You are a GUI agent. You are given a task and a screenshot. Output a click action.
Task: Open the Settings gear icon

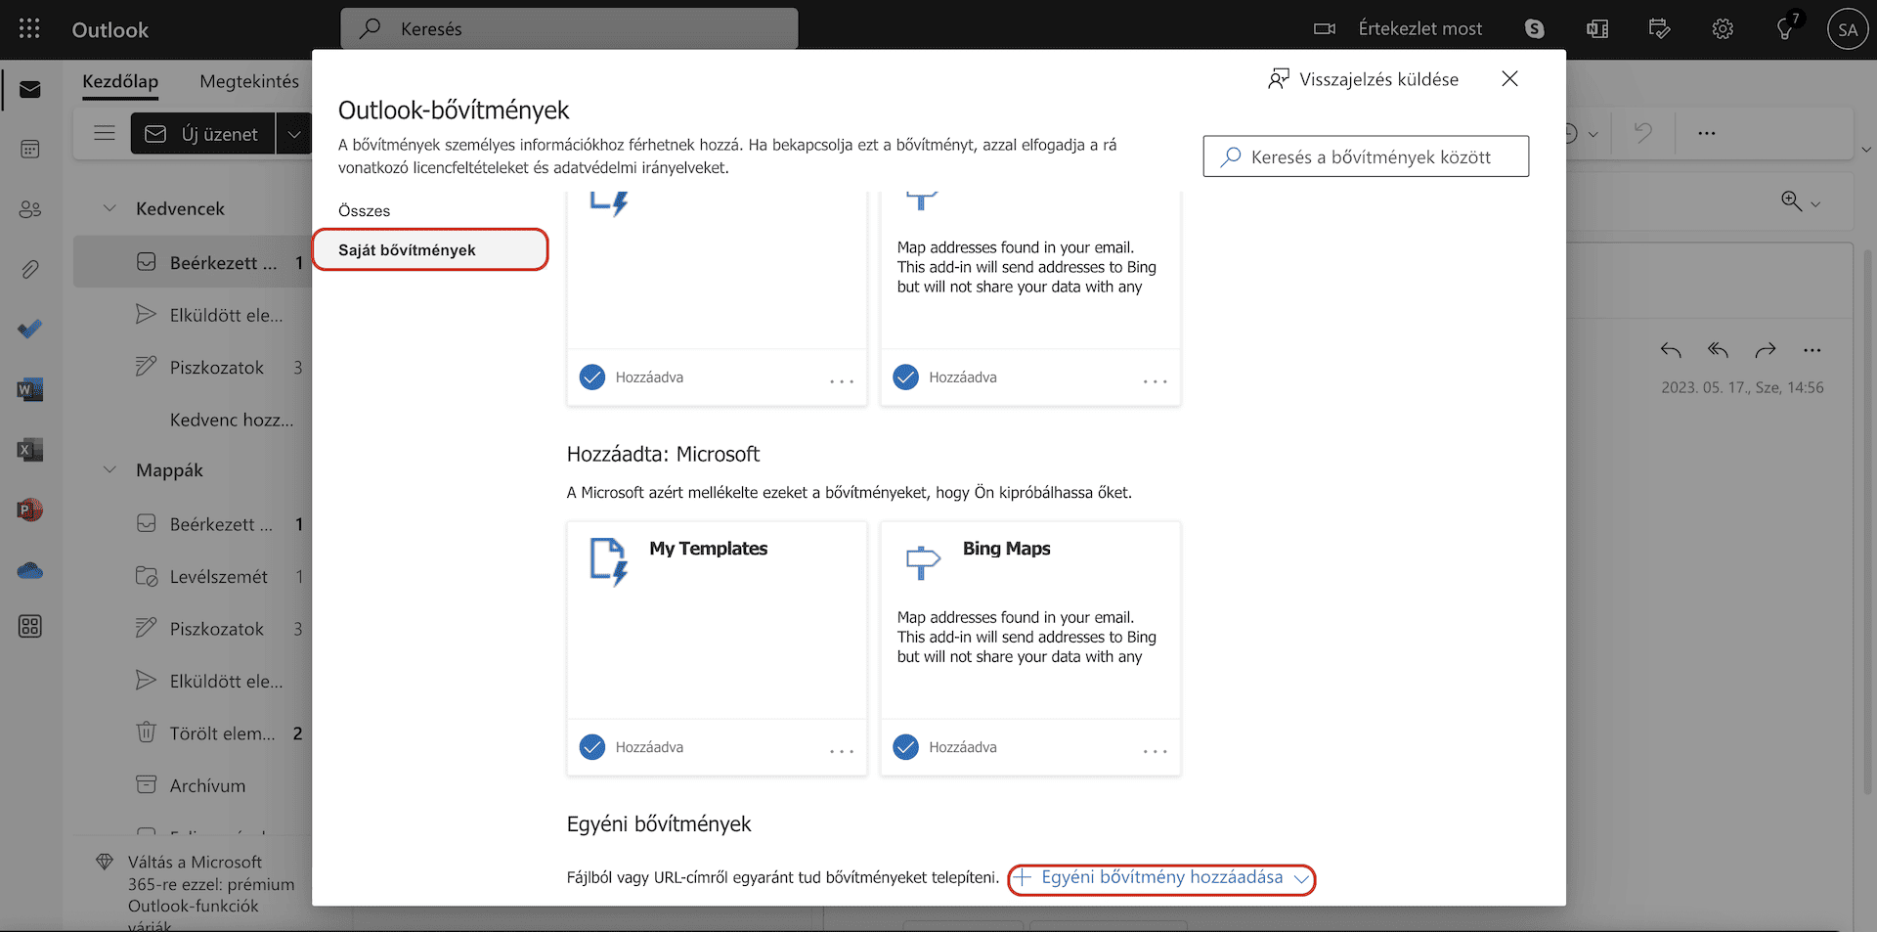pyautogui.click(x=1723, y=29)
